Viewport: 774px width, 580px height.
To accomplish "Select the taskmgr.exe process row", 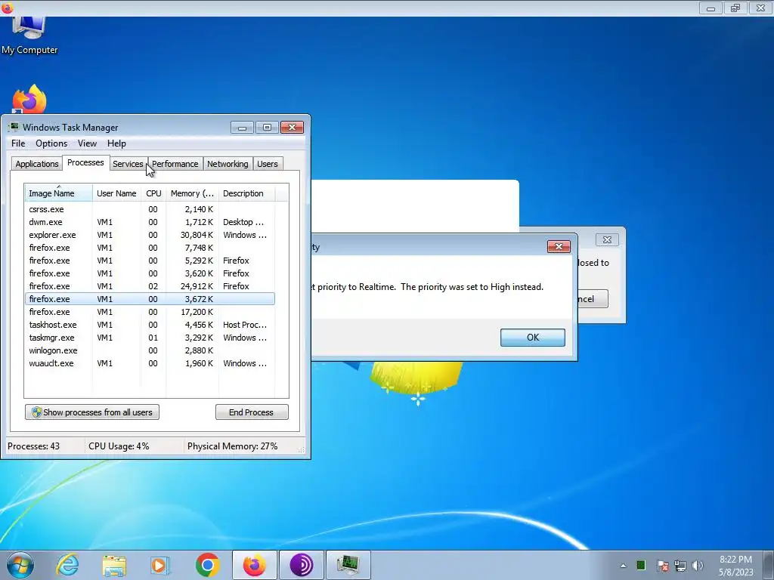I will point(150,338).
